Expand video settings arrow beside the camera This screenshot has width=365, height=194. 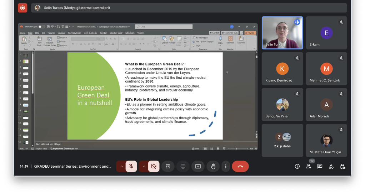click(x=144, y=166)
